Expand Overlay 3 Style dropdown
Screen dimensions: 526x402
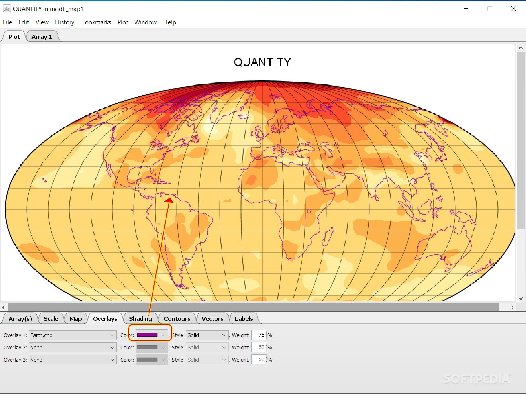tap(207, 360)
